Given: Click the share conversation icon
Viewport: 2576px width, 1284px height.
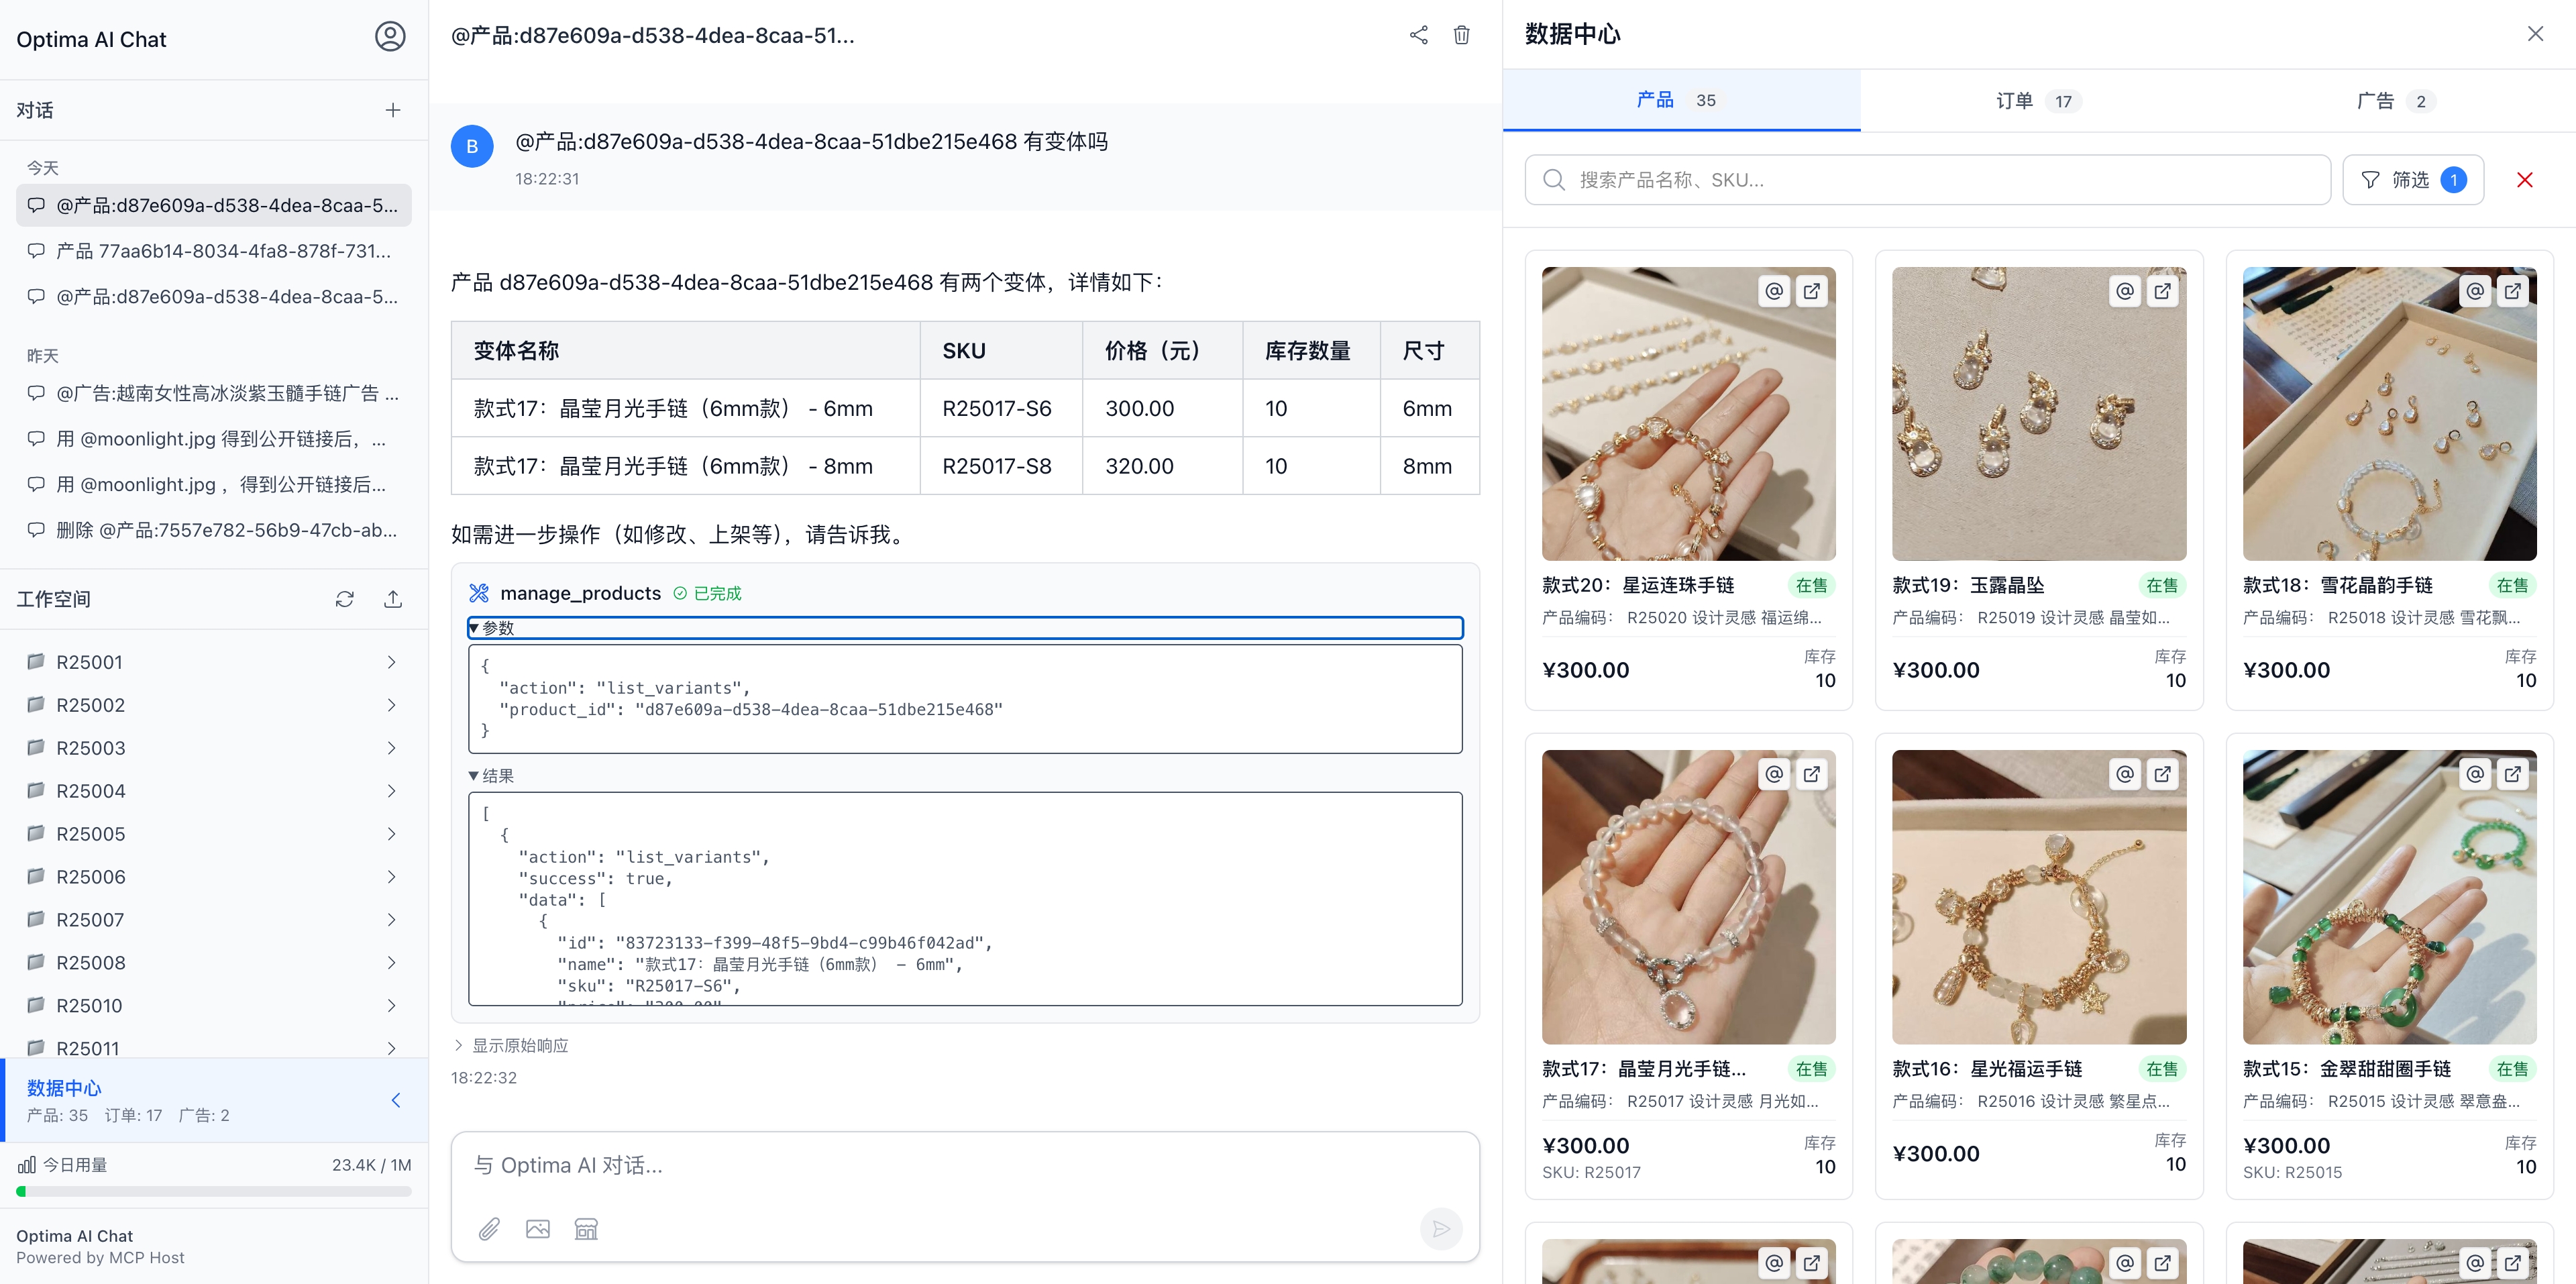Looking at the screenshot, I should 1418,35.
